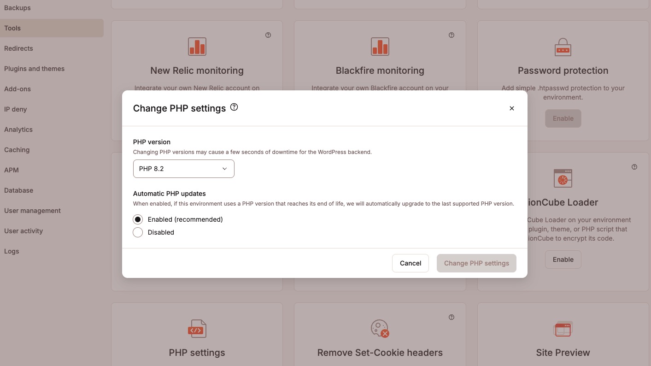Viewport: 651px width, 366px height.
Task: Click the PHP settings code file icon
Action: [197, 329]
